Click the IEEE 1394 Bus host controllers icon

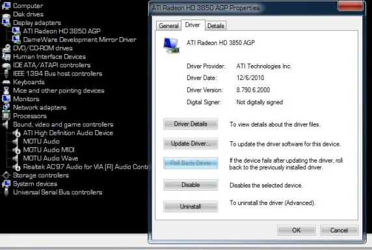(x=7, y=74)
